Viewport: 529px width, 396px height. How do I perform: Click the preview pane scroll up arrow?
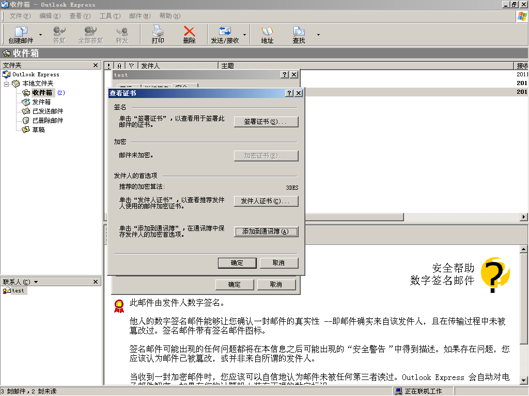pos(524,249)
